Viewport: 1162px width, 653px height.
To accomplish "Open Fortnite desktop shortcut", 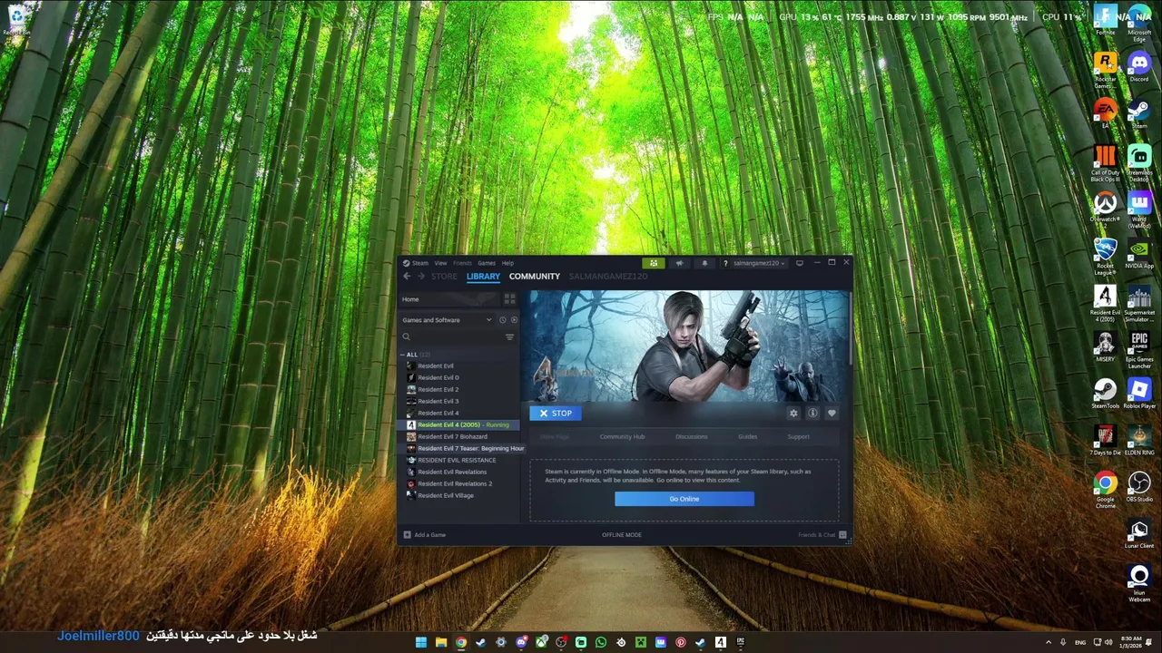I will pyautogui.click(x=1105, y=21).
